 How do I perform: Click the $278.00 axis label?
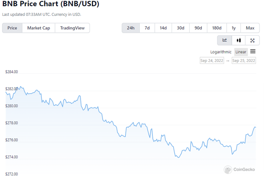point(11,123)
